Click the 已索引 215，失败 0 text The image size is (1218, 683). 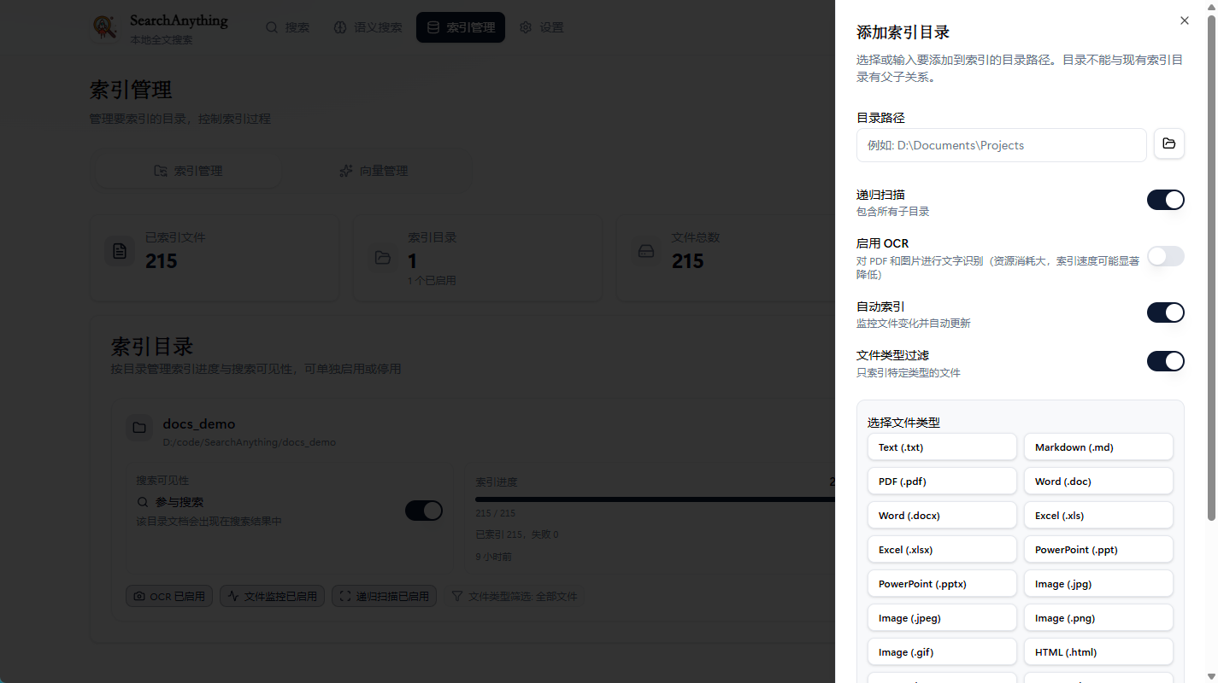516,534
